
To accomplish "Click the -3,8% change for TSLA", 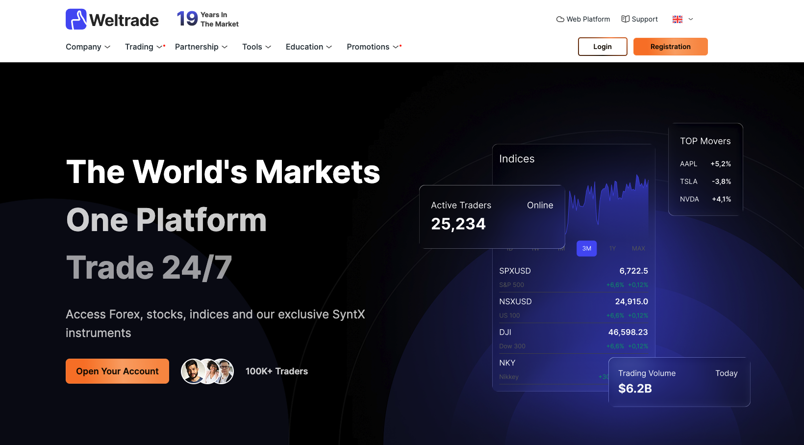I will tap(721, 182).
